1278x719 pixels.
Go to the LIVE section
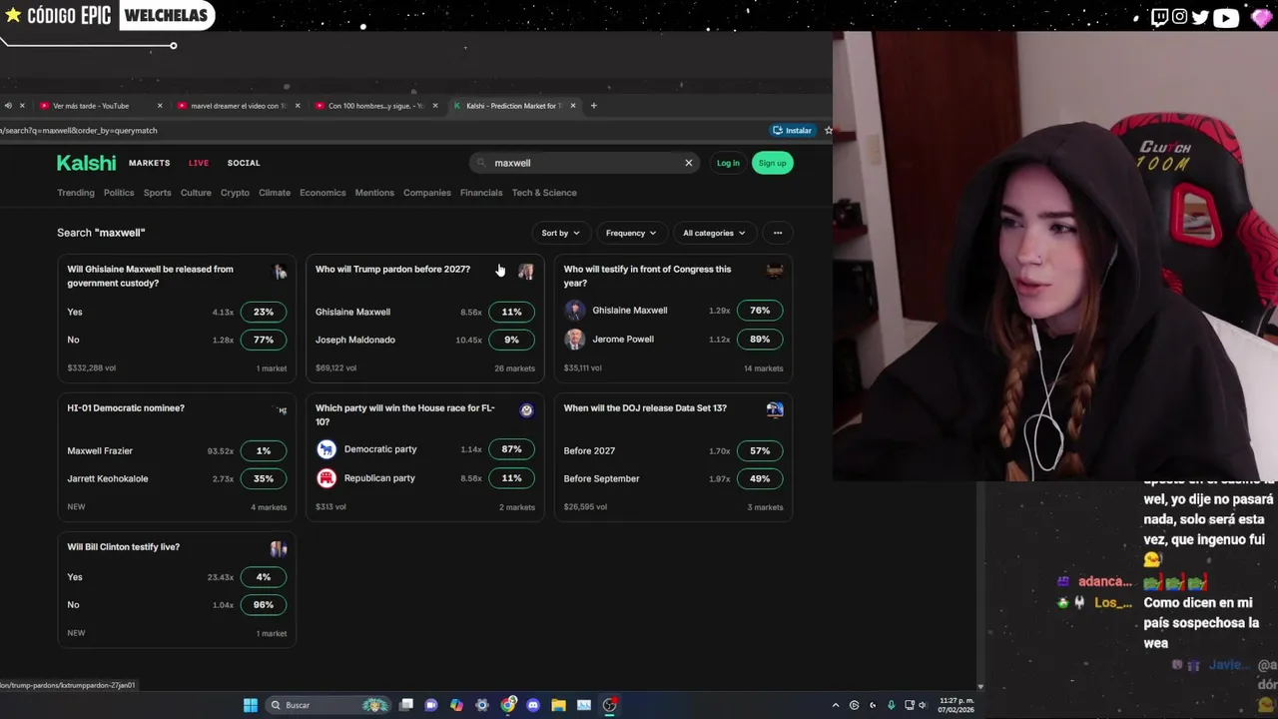pyautogui.click(x=199, y=163)
